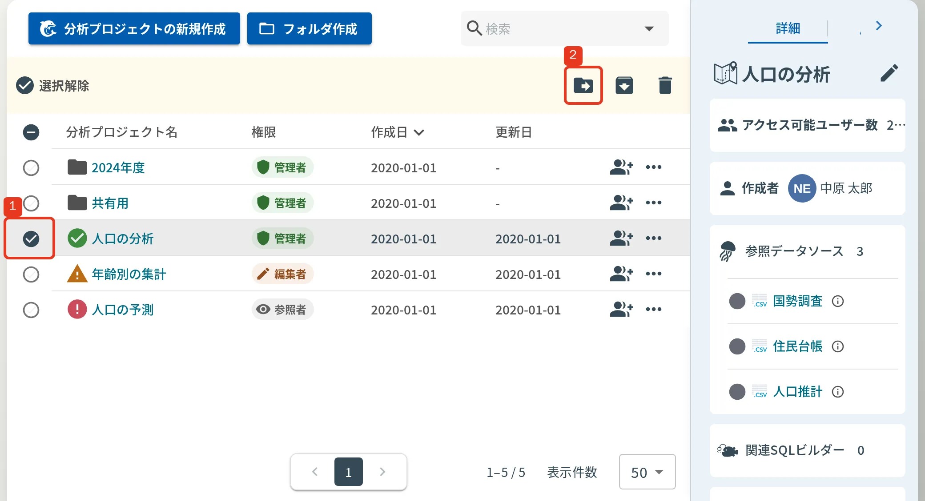Click add-user icon on 2024年度 row
925x501 pixels.
621,167
